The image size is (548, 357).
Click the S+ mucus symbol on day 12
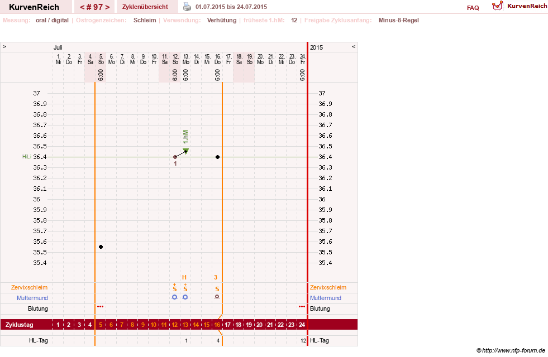[175, 288]
